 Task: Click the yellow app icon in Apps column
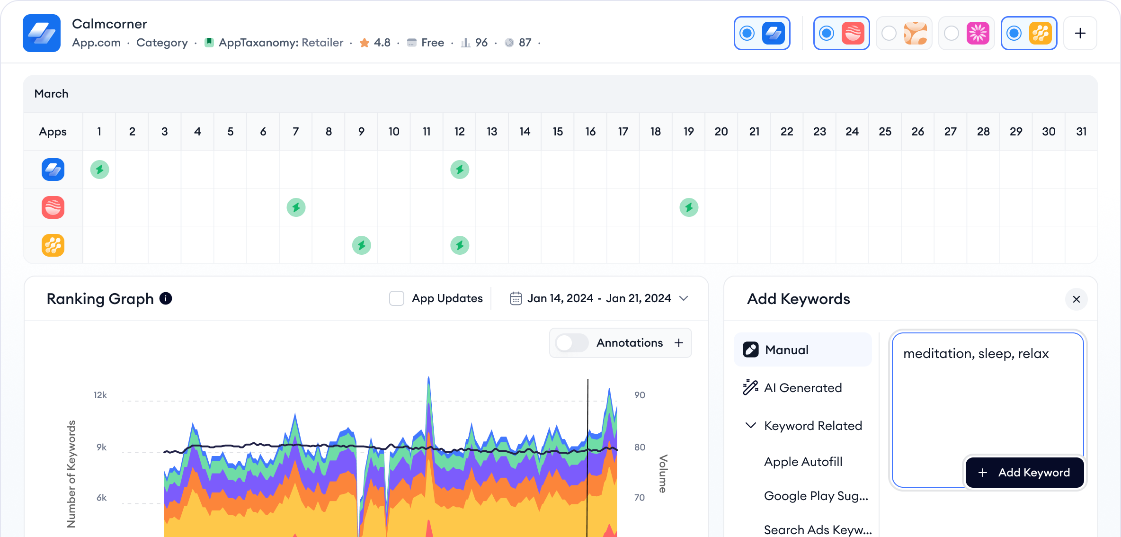click(53, 245)
